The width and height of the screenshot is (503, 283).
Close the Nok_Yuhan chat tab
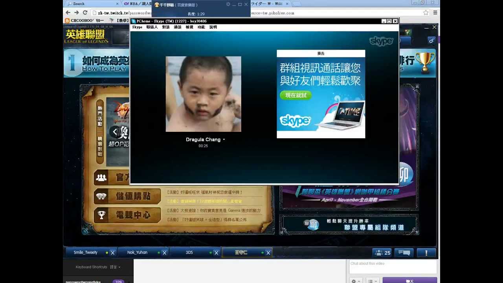point(164,253)
